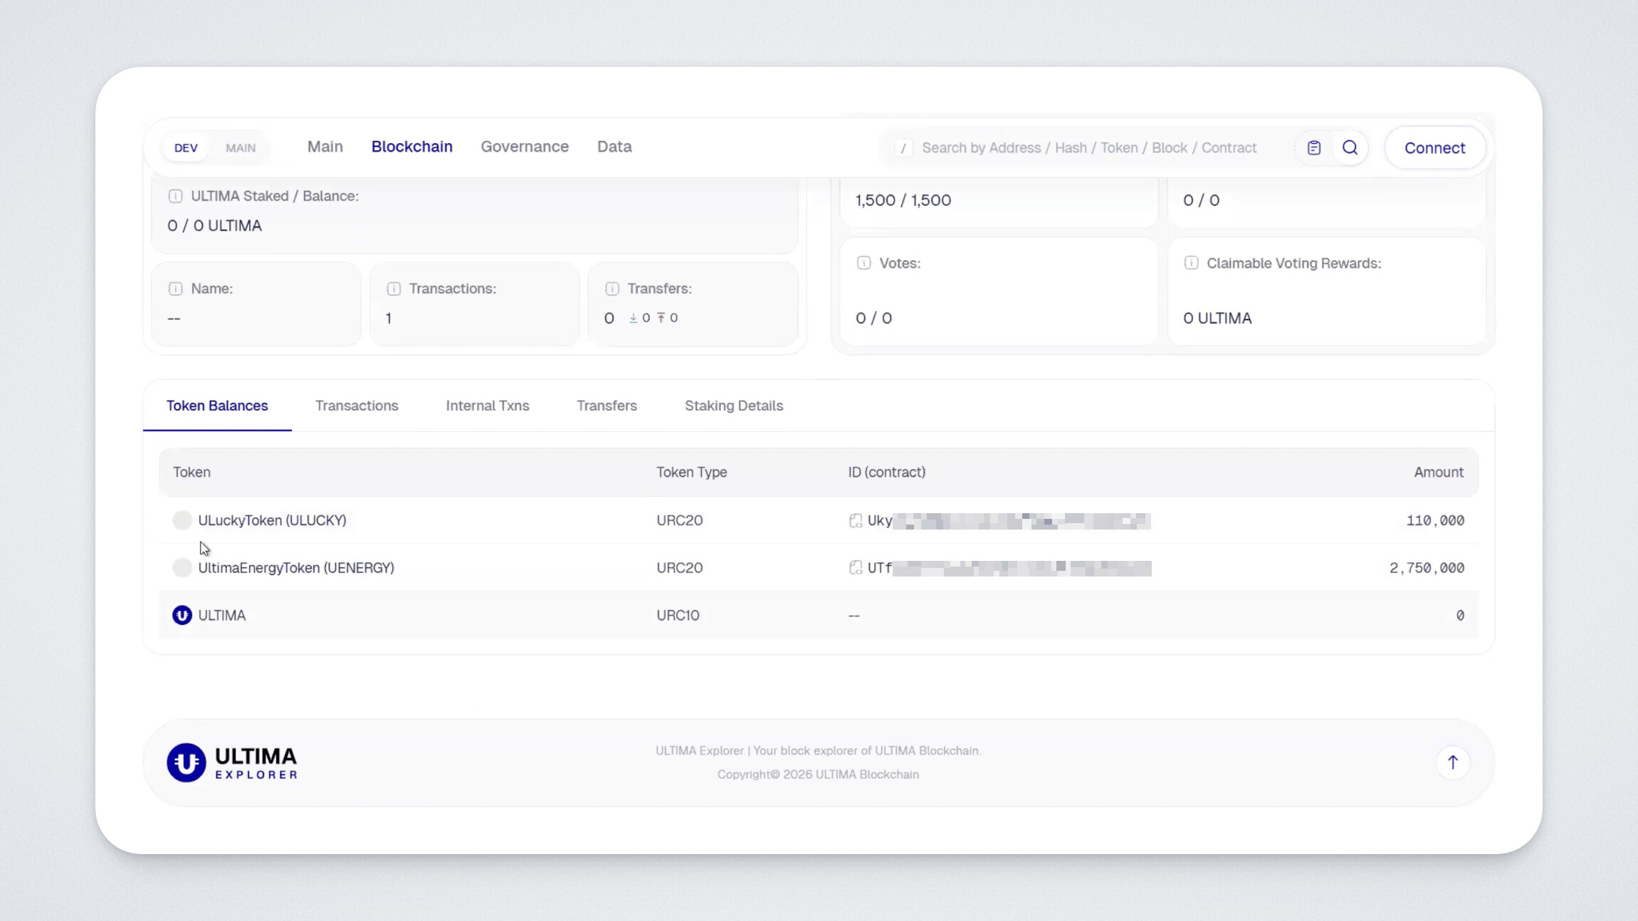Open the Blockchain navigation menu
Viewport: 1638px width, 921px height.
click(x=411, y=147)
